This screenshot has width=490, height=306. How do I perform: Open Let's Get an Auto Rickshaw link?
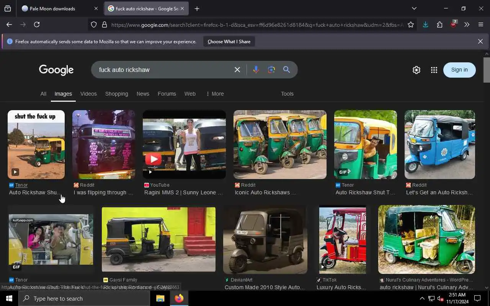coord(439,192)
